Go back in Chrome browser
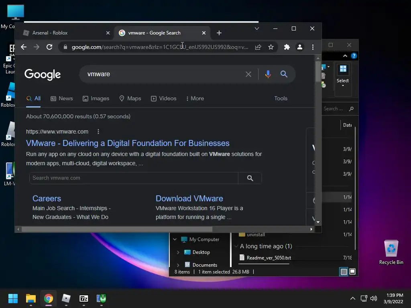The image size is (411, 308). pyautogui.click(x=24, y=47)
